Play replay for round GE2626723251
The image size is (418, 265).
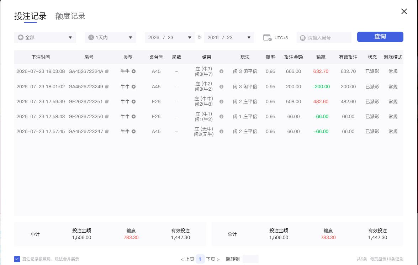click(133, 102)
